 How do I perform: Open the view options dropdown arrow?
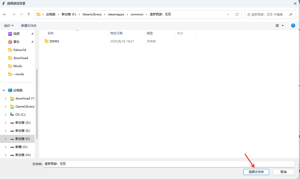coord(283,25)
